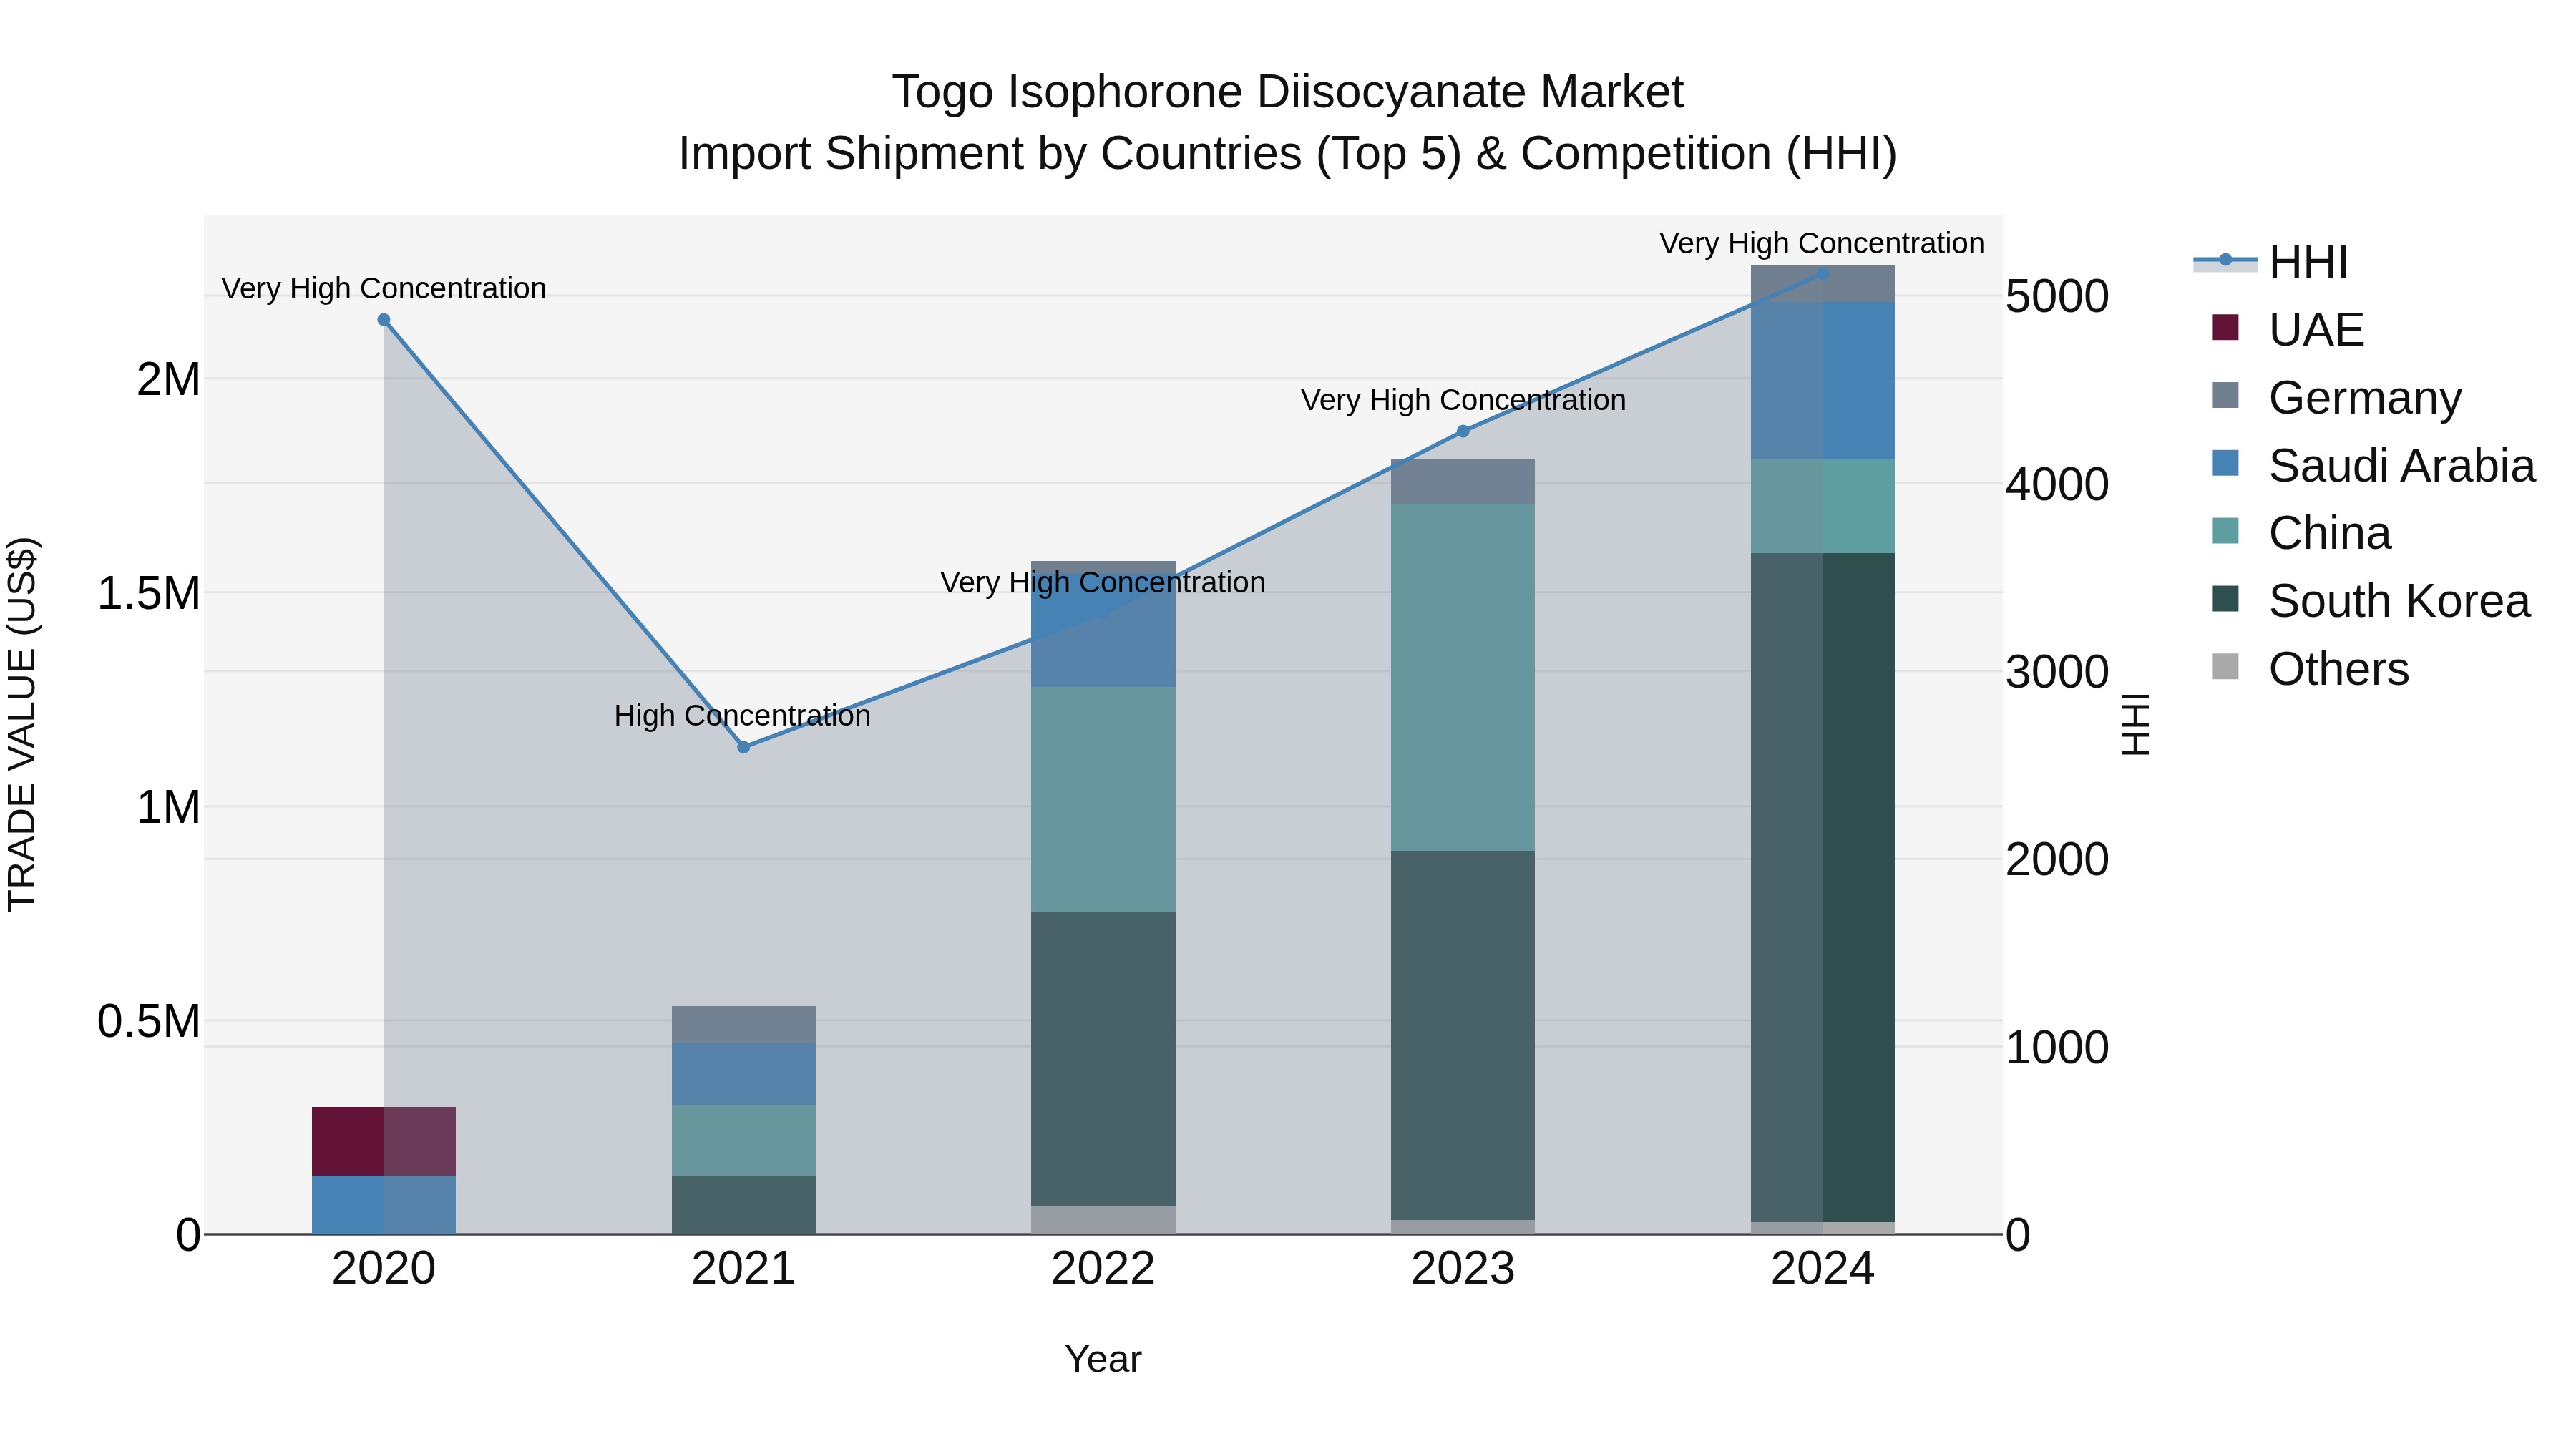Click the Germany bar segment in 2023
2576x1449 pixels.
pos(1463,481)
